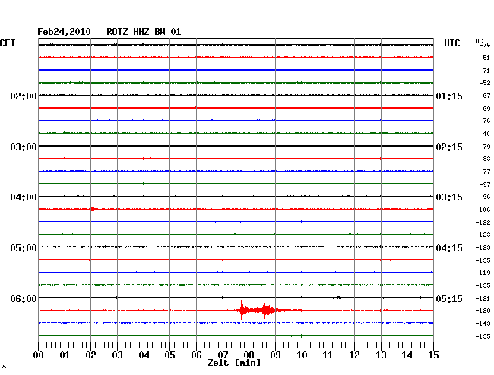Select minute 01 on the time axis
Image resolution: width=494 pixels, height=375 pixels.
pos(65,355)
